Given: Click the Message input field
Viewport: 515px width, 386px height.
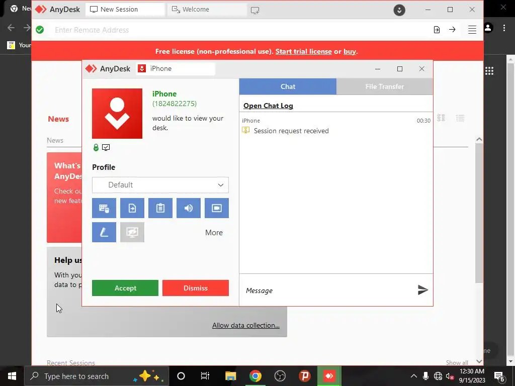Looking at the screenshot, I should 328,291.
